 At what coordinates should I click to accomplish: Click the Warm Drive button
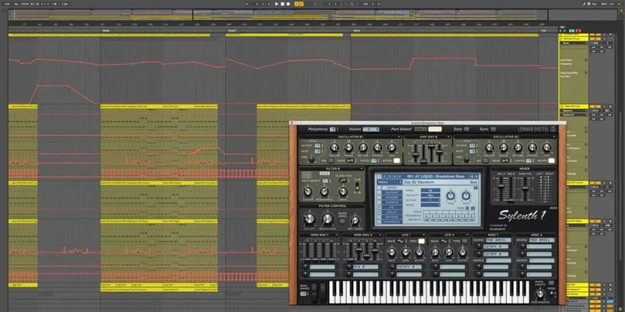click(342, 221)
